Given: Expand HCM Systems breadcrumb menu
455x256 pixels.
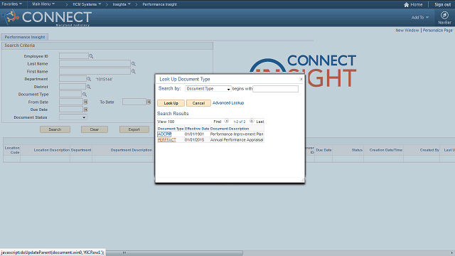Looking at the screenshot, I should coord(87,4).
